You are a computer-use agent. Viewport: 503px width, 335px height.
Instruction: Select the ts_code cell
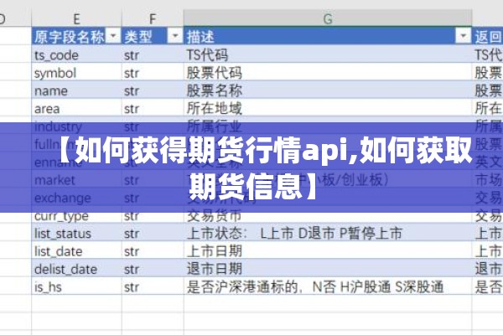[x=76, y=54]
